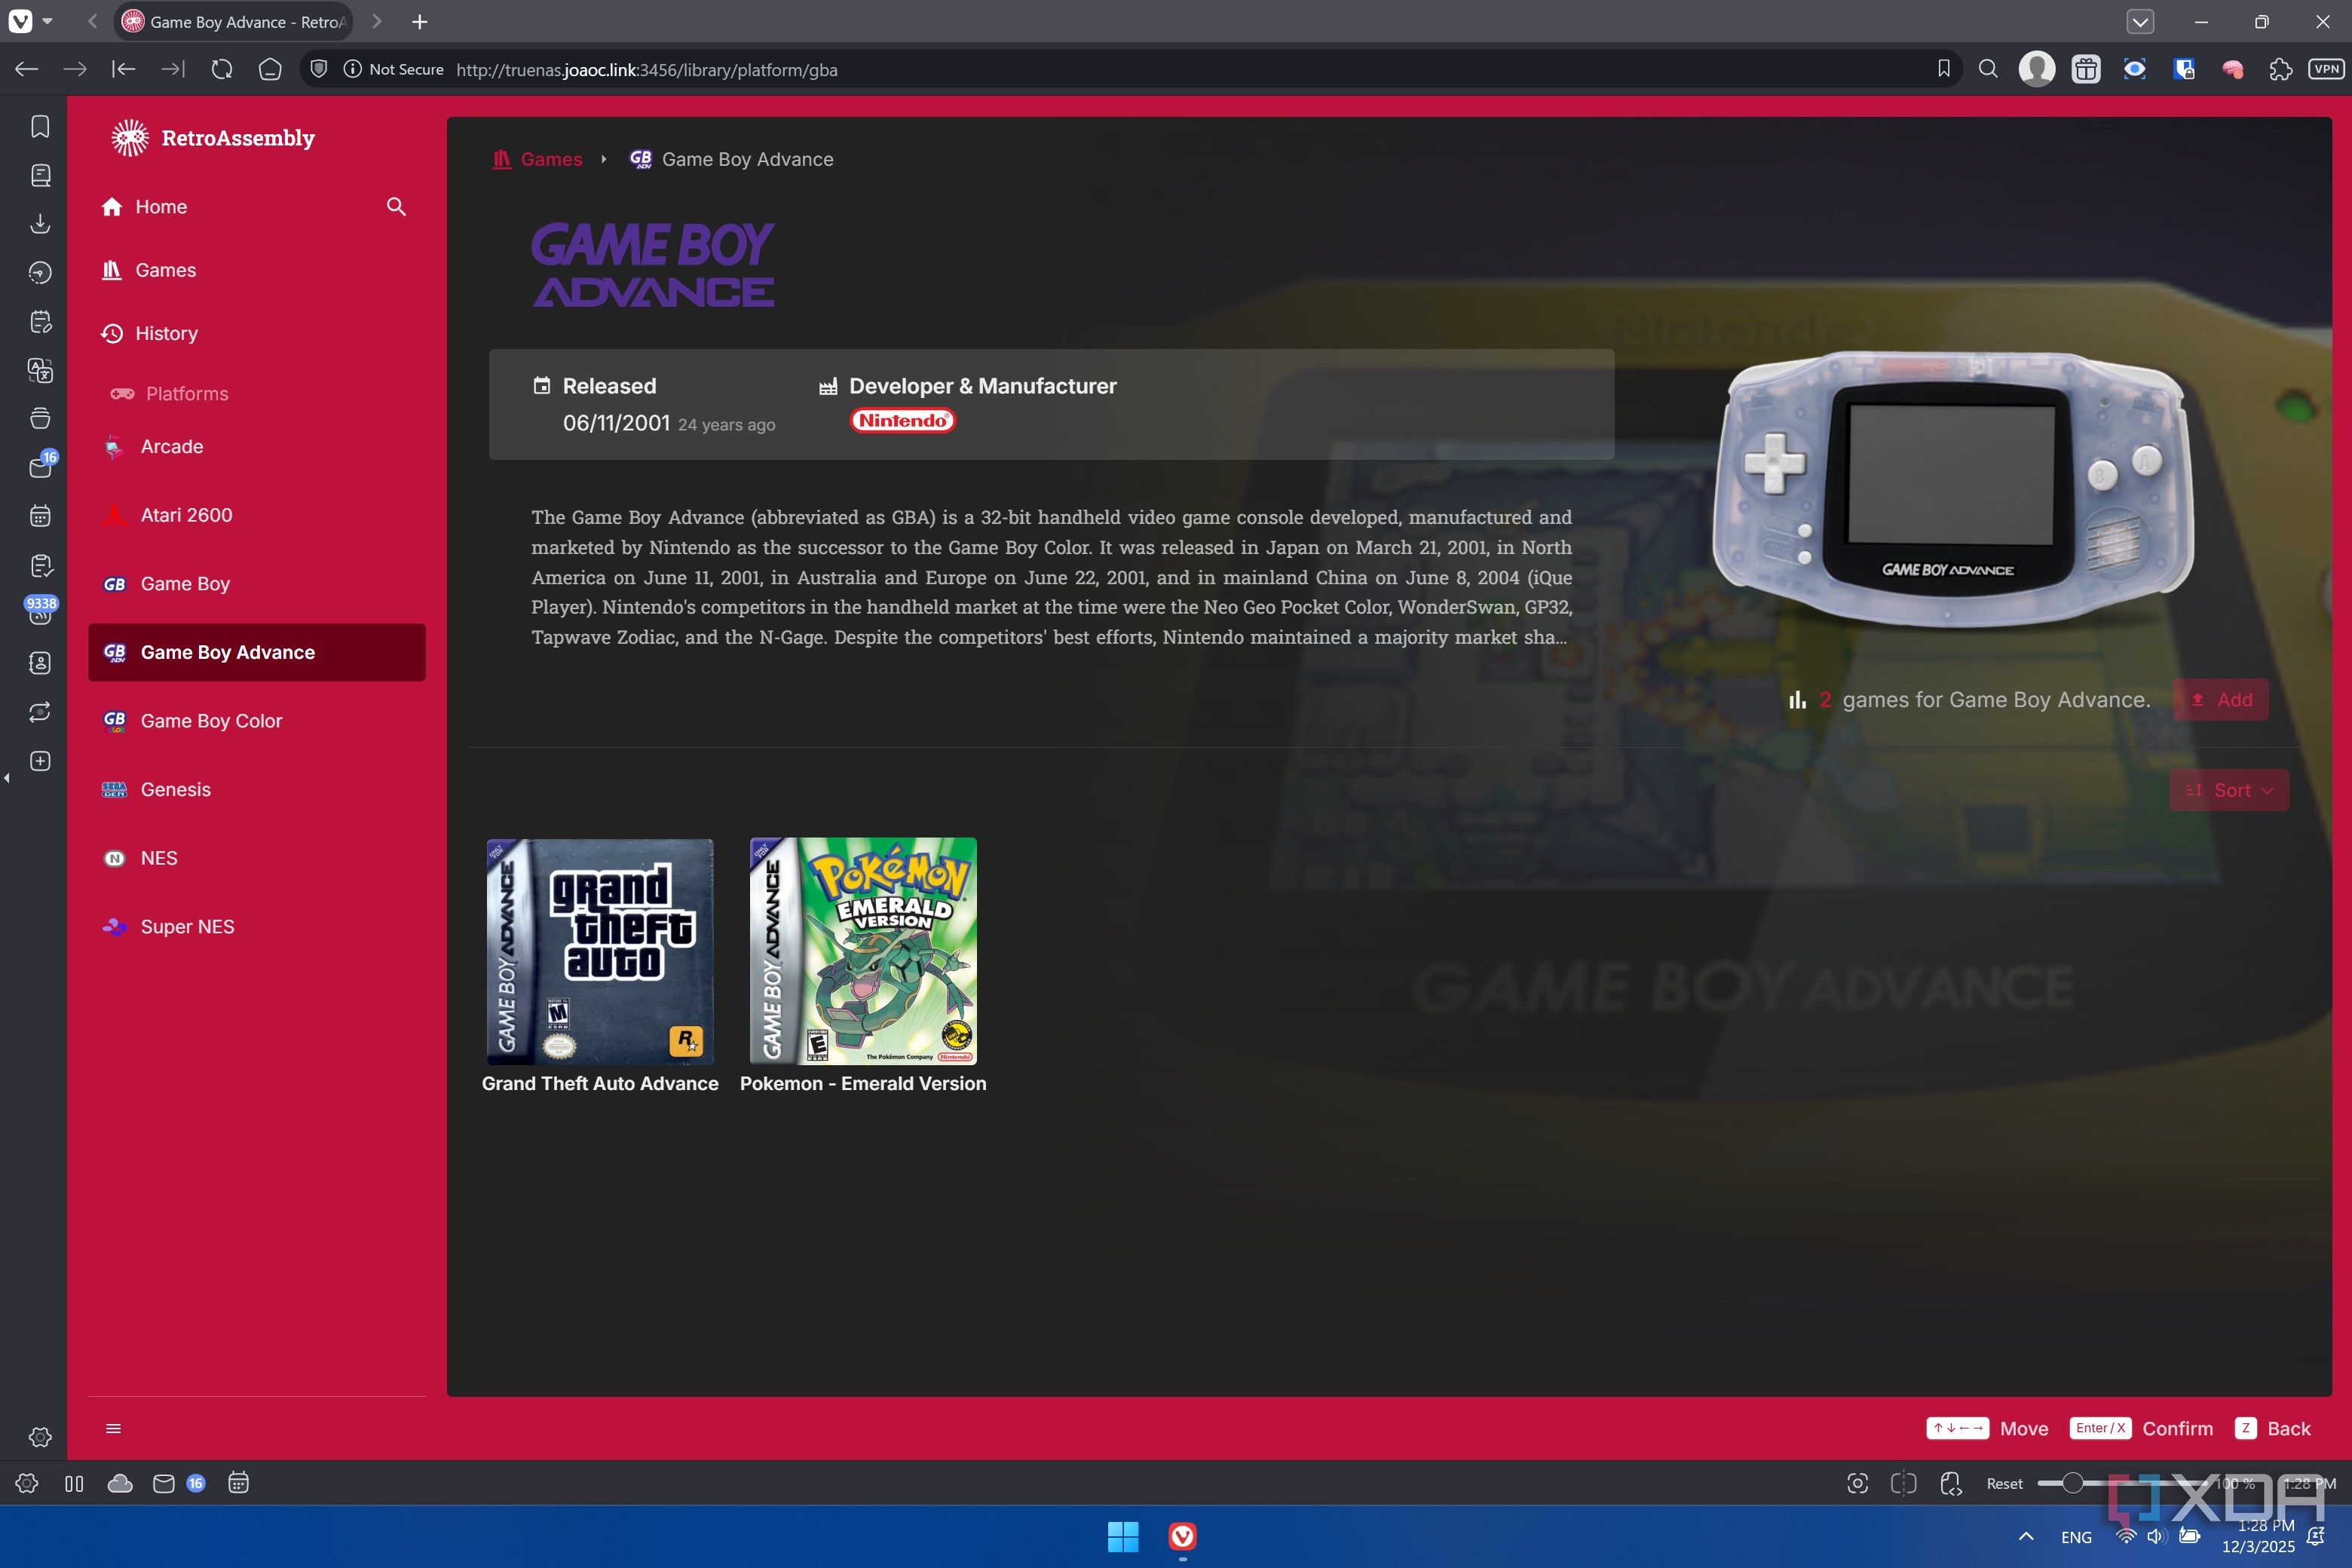2352x1568 pixels.
Task: Click the Reset zoom button
Action: click(x=2004, y=1483)
